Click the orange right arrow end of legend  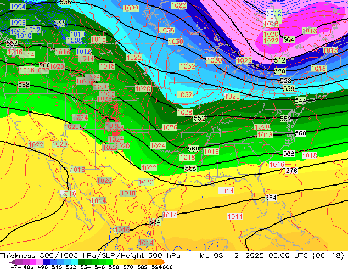point(164,262)
